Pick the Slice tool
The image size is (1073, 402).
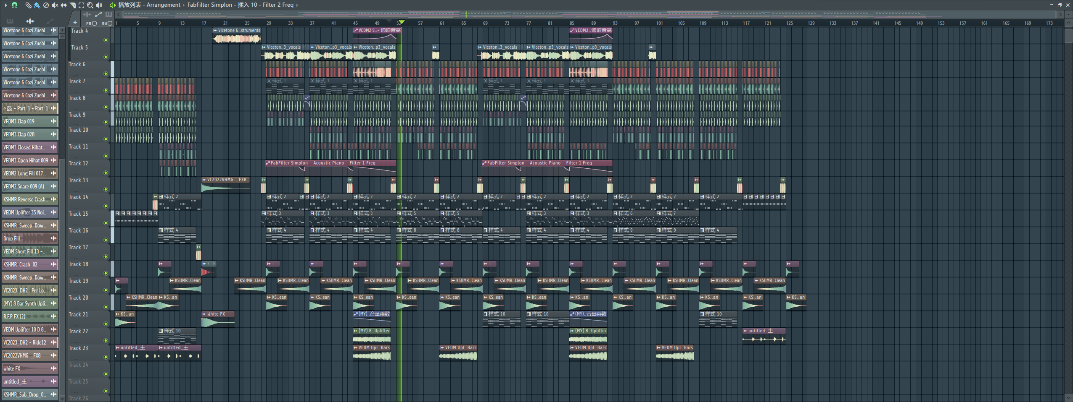coord(72,5)
